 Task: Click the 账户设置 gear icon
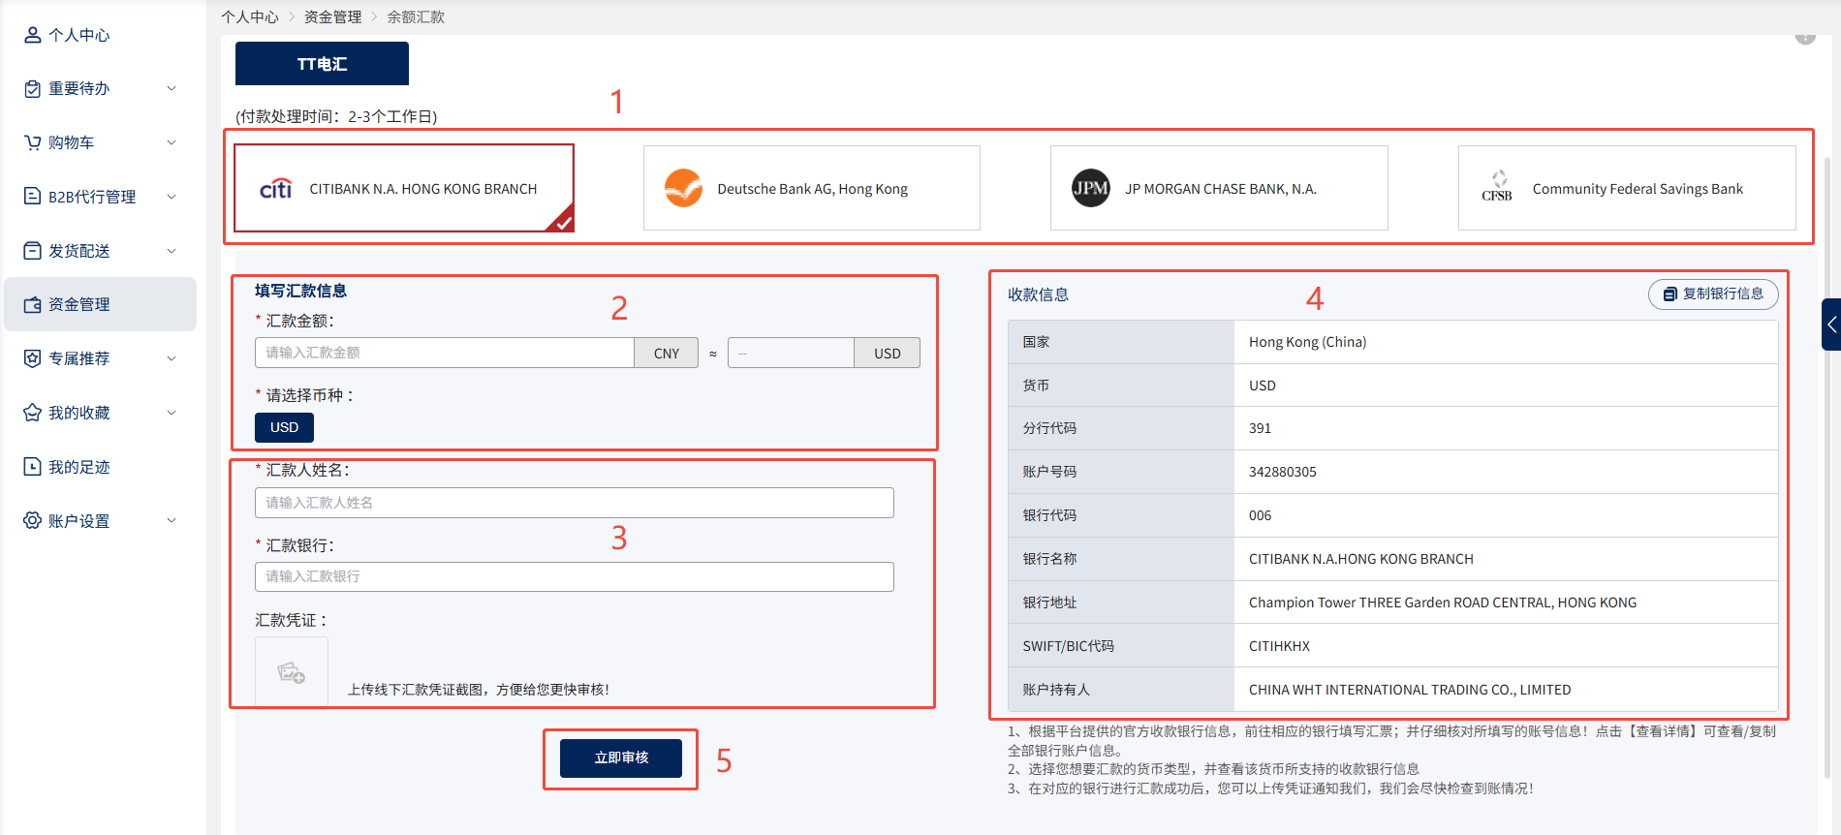pos(33,520)
